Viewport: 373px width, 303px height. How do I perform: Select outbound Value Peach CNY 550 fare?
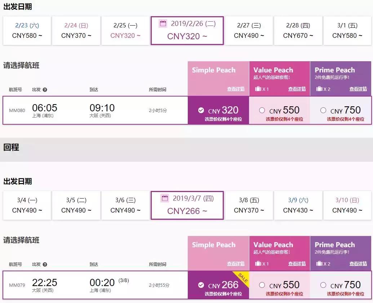click(x=262, y=111)
